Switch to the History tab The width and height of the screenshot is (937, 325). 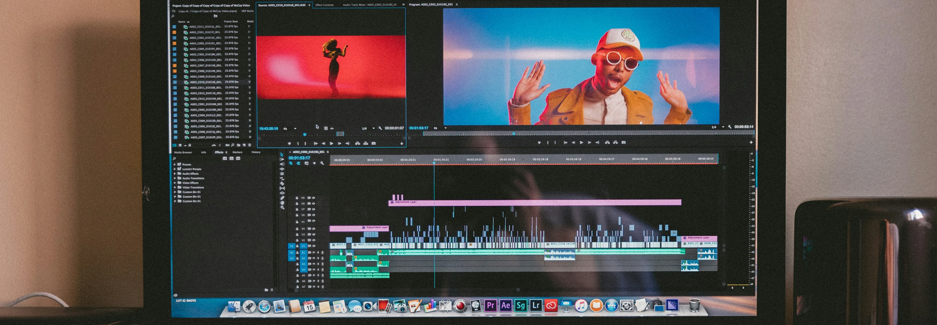click(x=256, y=152)
